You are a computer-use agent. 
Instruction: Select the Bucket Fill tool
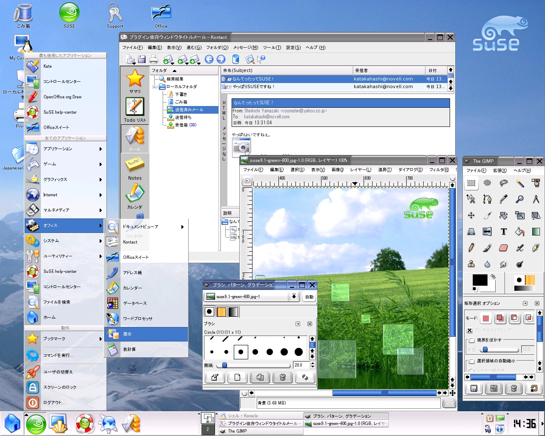(520, 232)
